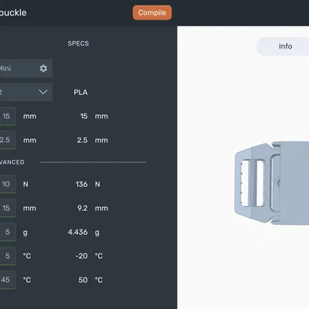Edit the 5 g input field
Image resolution: width=309 pixels, height=309 pixels.
(8, 232)
